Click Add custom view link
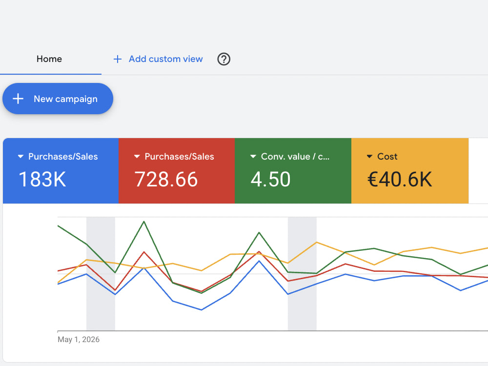Image resolution: width=488 pixels, height=366 pixels. [x=165, y=59]
